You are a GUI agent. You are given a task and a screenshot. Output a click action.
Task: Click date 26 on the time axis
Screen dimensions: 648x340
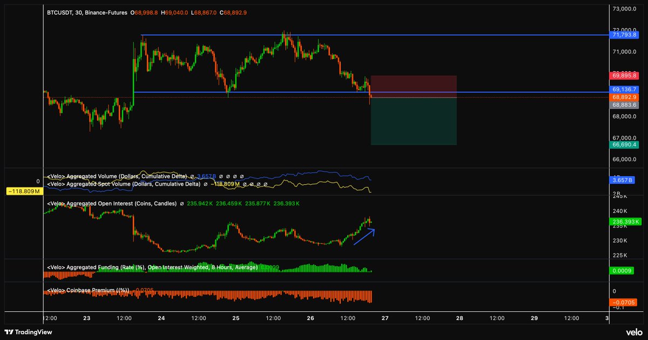point(310,318)
